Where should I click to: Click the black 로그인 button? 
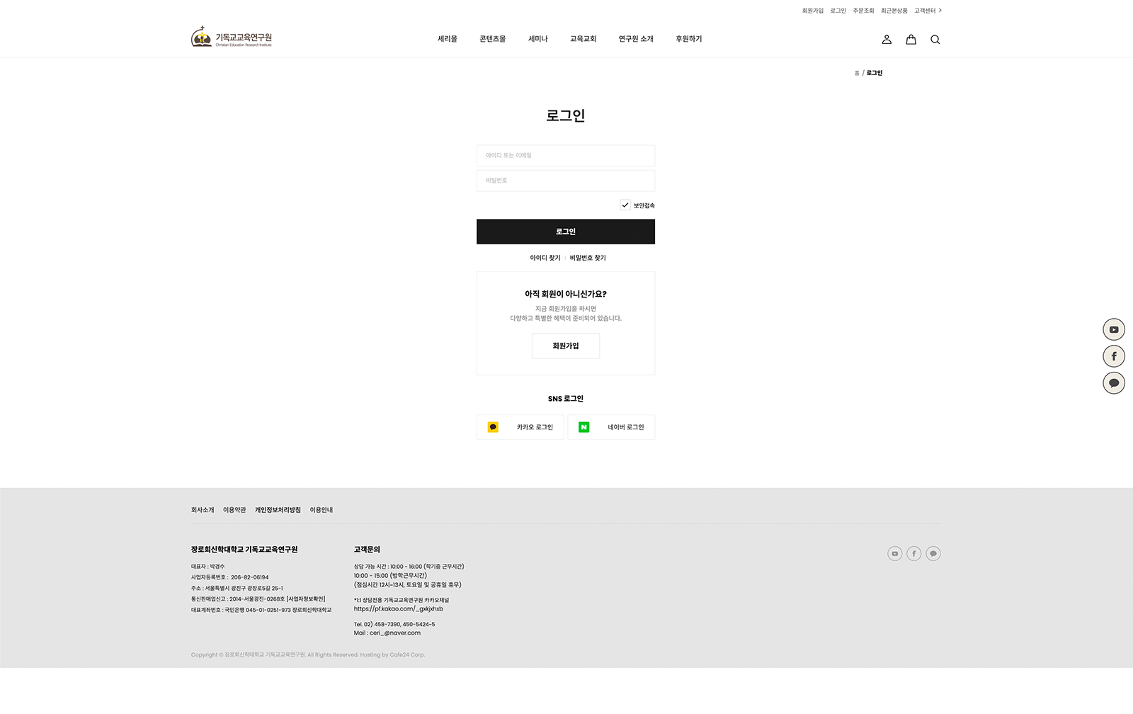pos(566,232)
